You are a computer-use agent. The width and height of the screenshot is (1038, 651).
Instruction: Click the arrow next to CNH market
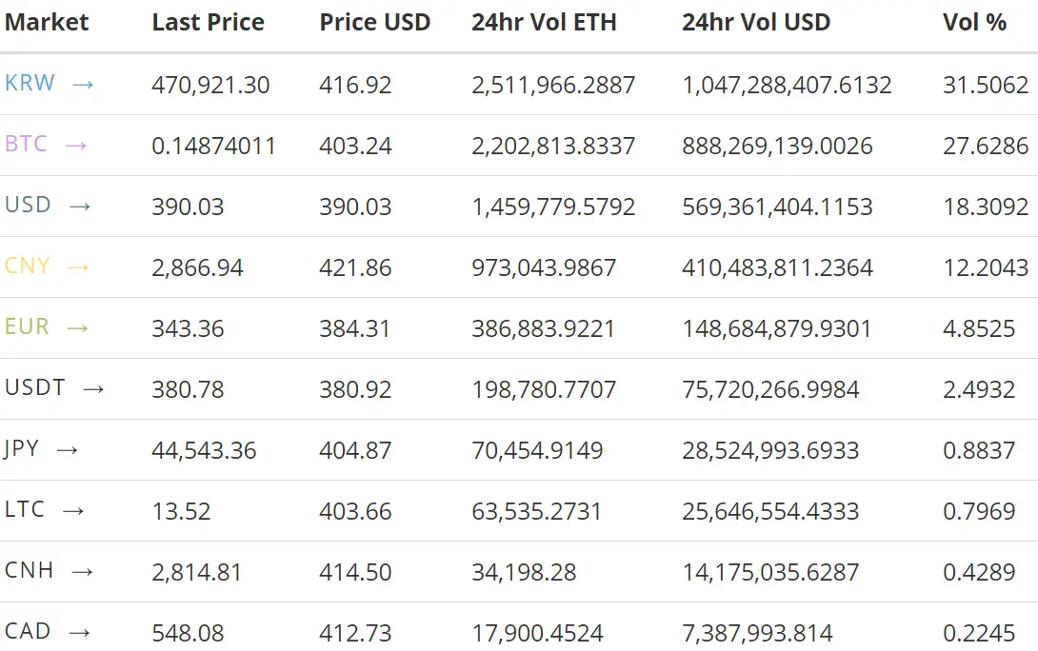pos(82,572)
